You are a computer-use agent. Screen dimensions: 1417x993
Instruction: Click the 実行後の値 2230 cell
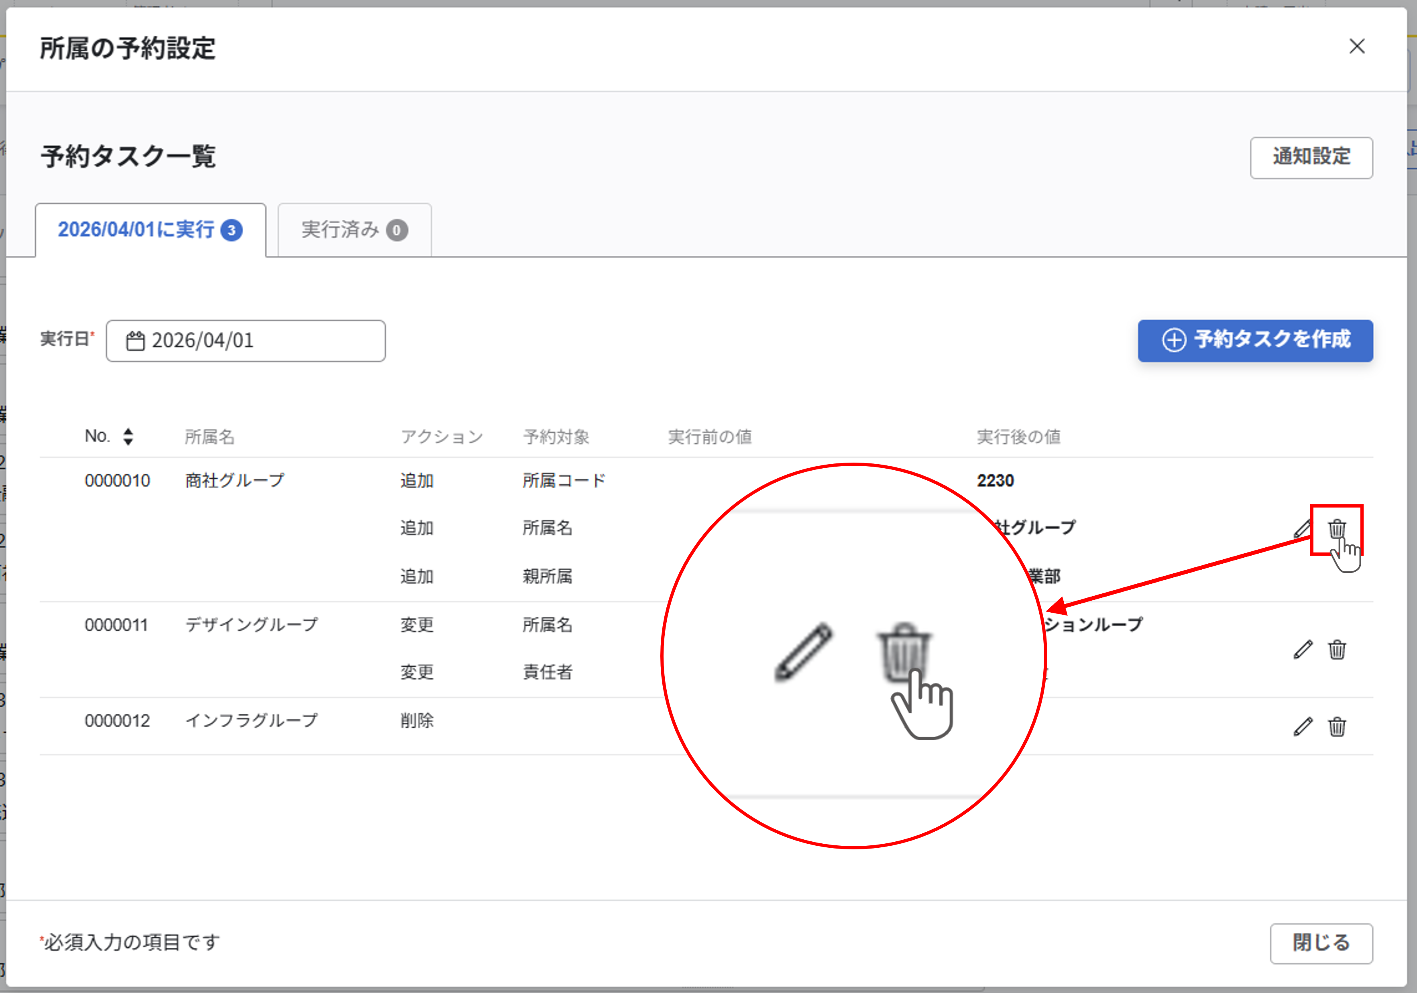[995, 481]
